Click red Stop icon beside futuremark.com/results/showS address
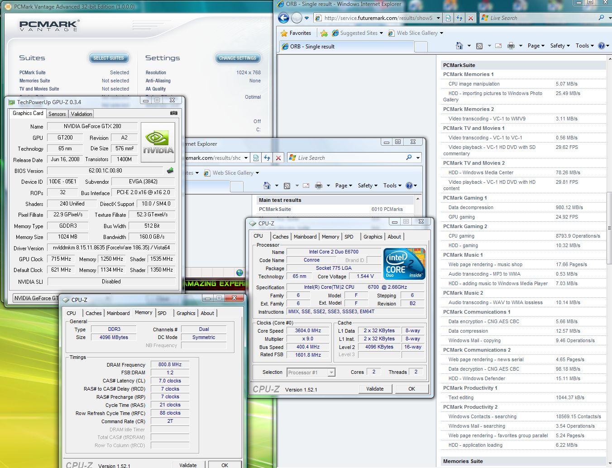Screen dimensions: 612x468 [471, 18]
